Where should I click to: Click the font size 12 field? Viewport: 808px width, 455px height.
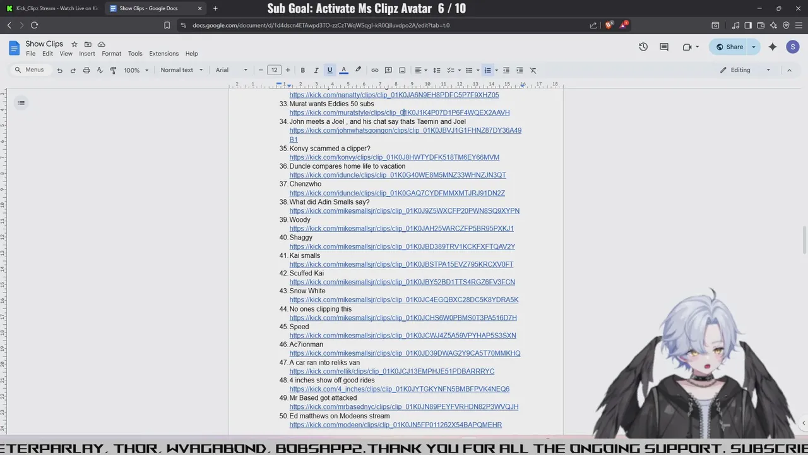coord(274,70)
